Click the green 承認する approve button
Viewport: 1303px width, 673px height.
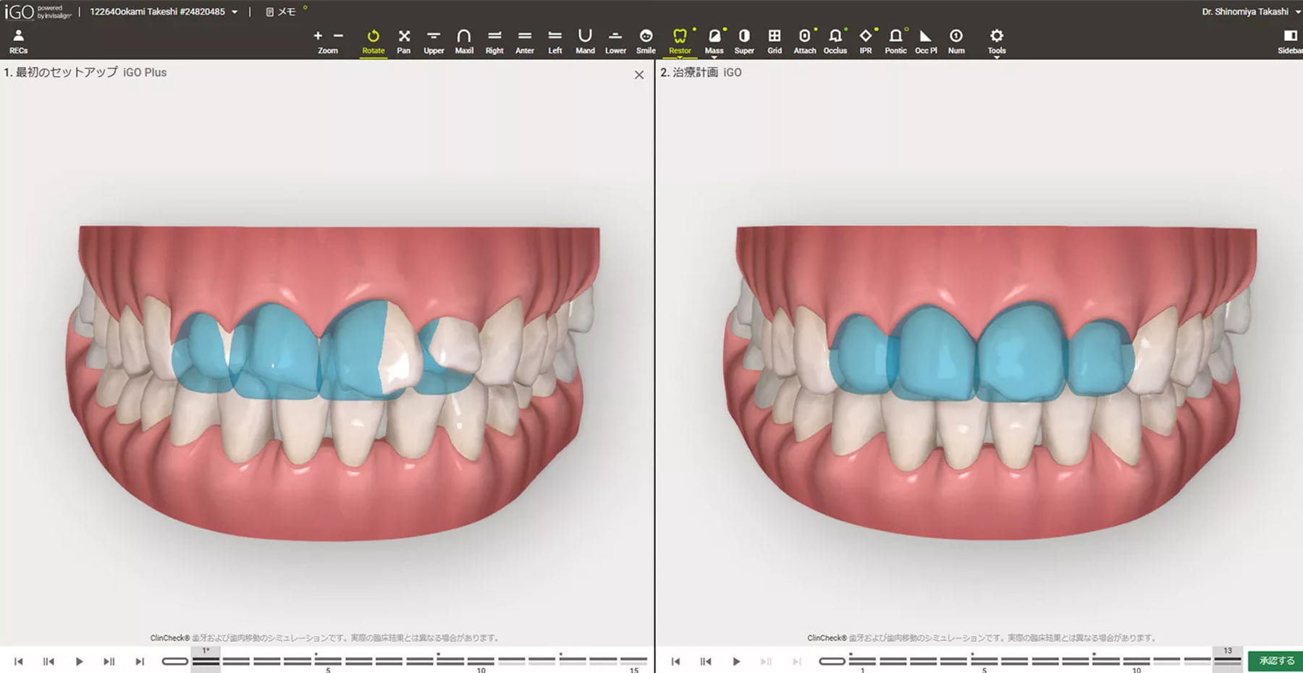tap(1276, 661)
